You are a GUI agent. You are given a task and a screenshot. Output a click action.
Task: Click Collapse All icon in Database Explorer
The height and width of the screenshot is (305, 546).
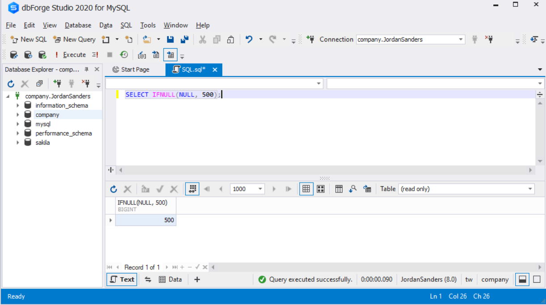[39, 84]
